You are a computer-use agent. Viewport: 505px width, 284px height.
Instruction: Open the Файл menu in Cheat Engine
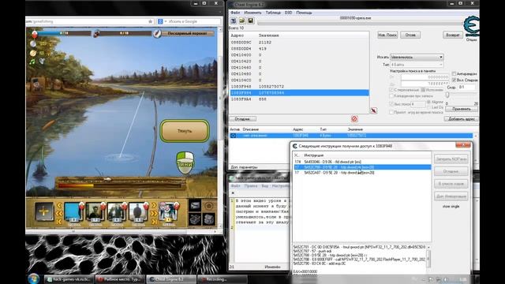235,13
